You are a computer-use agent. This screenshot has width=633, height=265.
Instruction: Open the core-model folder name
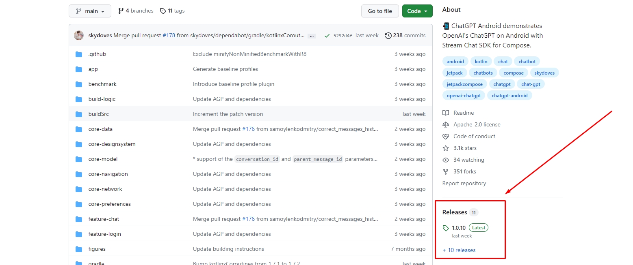pyautogui.click(x=103, y=159)
